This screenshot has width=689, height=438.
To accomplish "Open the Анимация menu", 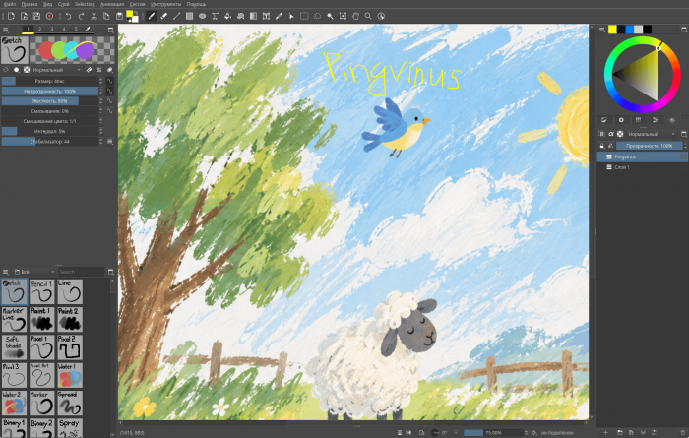I will pyautogui.click(x=112, y=4).
